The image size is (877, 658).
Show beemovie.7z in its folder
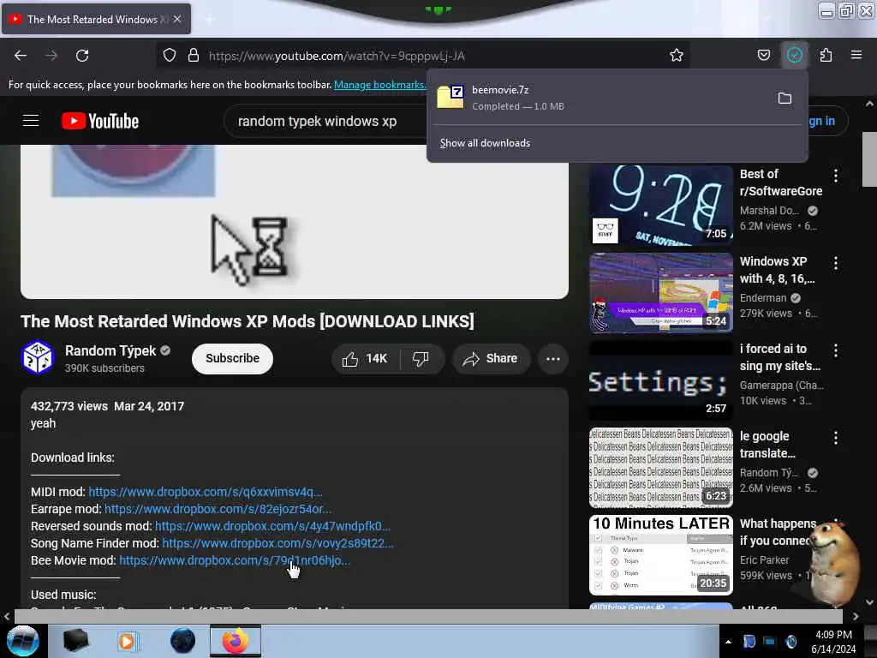point(785,99)
